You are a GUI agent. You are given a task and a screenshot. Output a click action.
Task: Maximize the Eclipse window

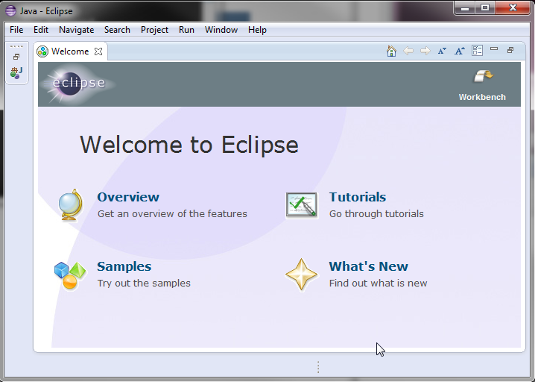(x=485, y=8)
